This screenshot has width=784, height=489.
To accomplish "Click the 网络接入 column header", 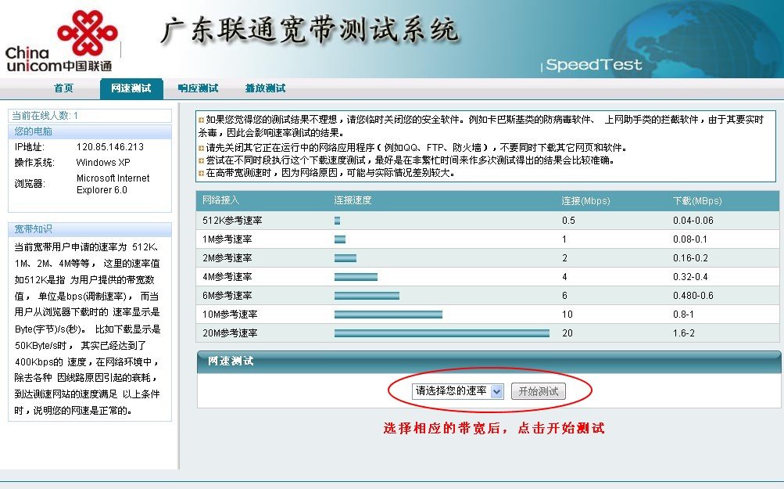I will 220,201.
